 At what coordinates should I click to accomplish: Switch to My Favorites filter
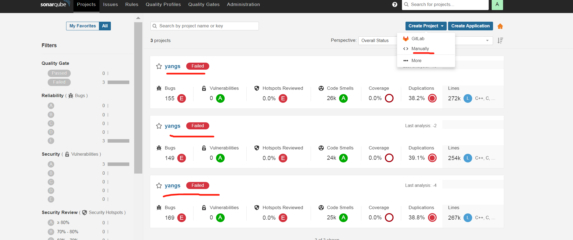point(82,26)
